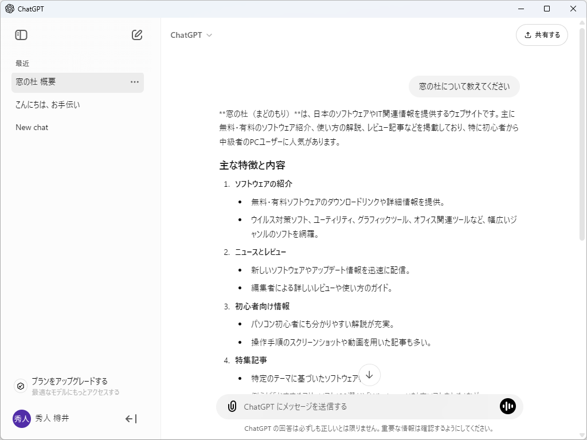The image size is (587, 440).
Task: Click the 共有する share button
Action: tap(542, 34)
